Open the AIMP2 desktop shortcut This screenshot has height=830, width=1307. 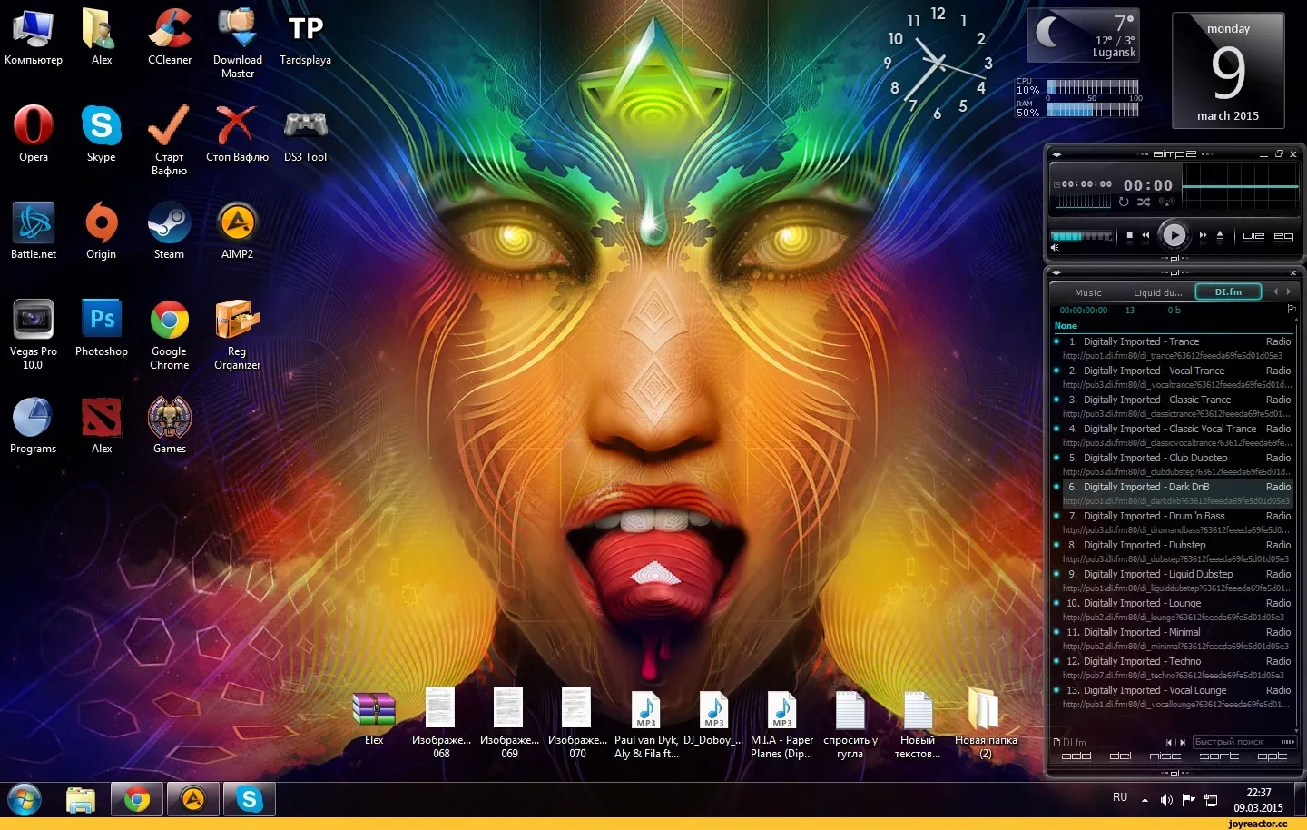coord(238,231)
